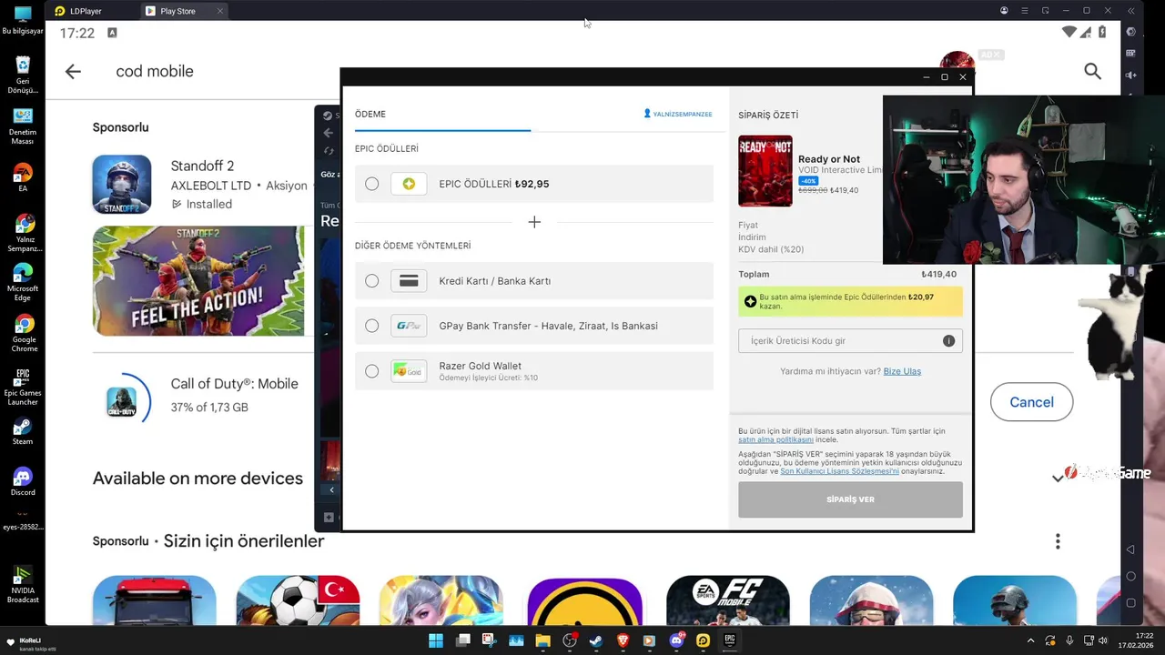Screen dimensions: 1165x655
Task: Launch the EA desktop shortcut
Action: coord(23,177)
